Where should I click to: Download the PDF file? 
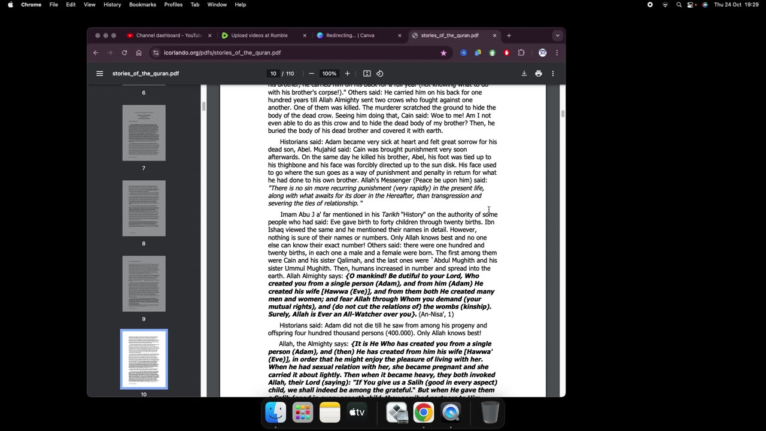pyautogui.click(x=524, y=74)
